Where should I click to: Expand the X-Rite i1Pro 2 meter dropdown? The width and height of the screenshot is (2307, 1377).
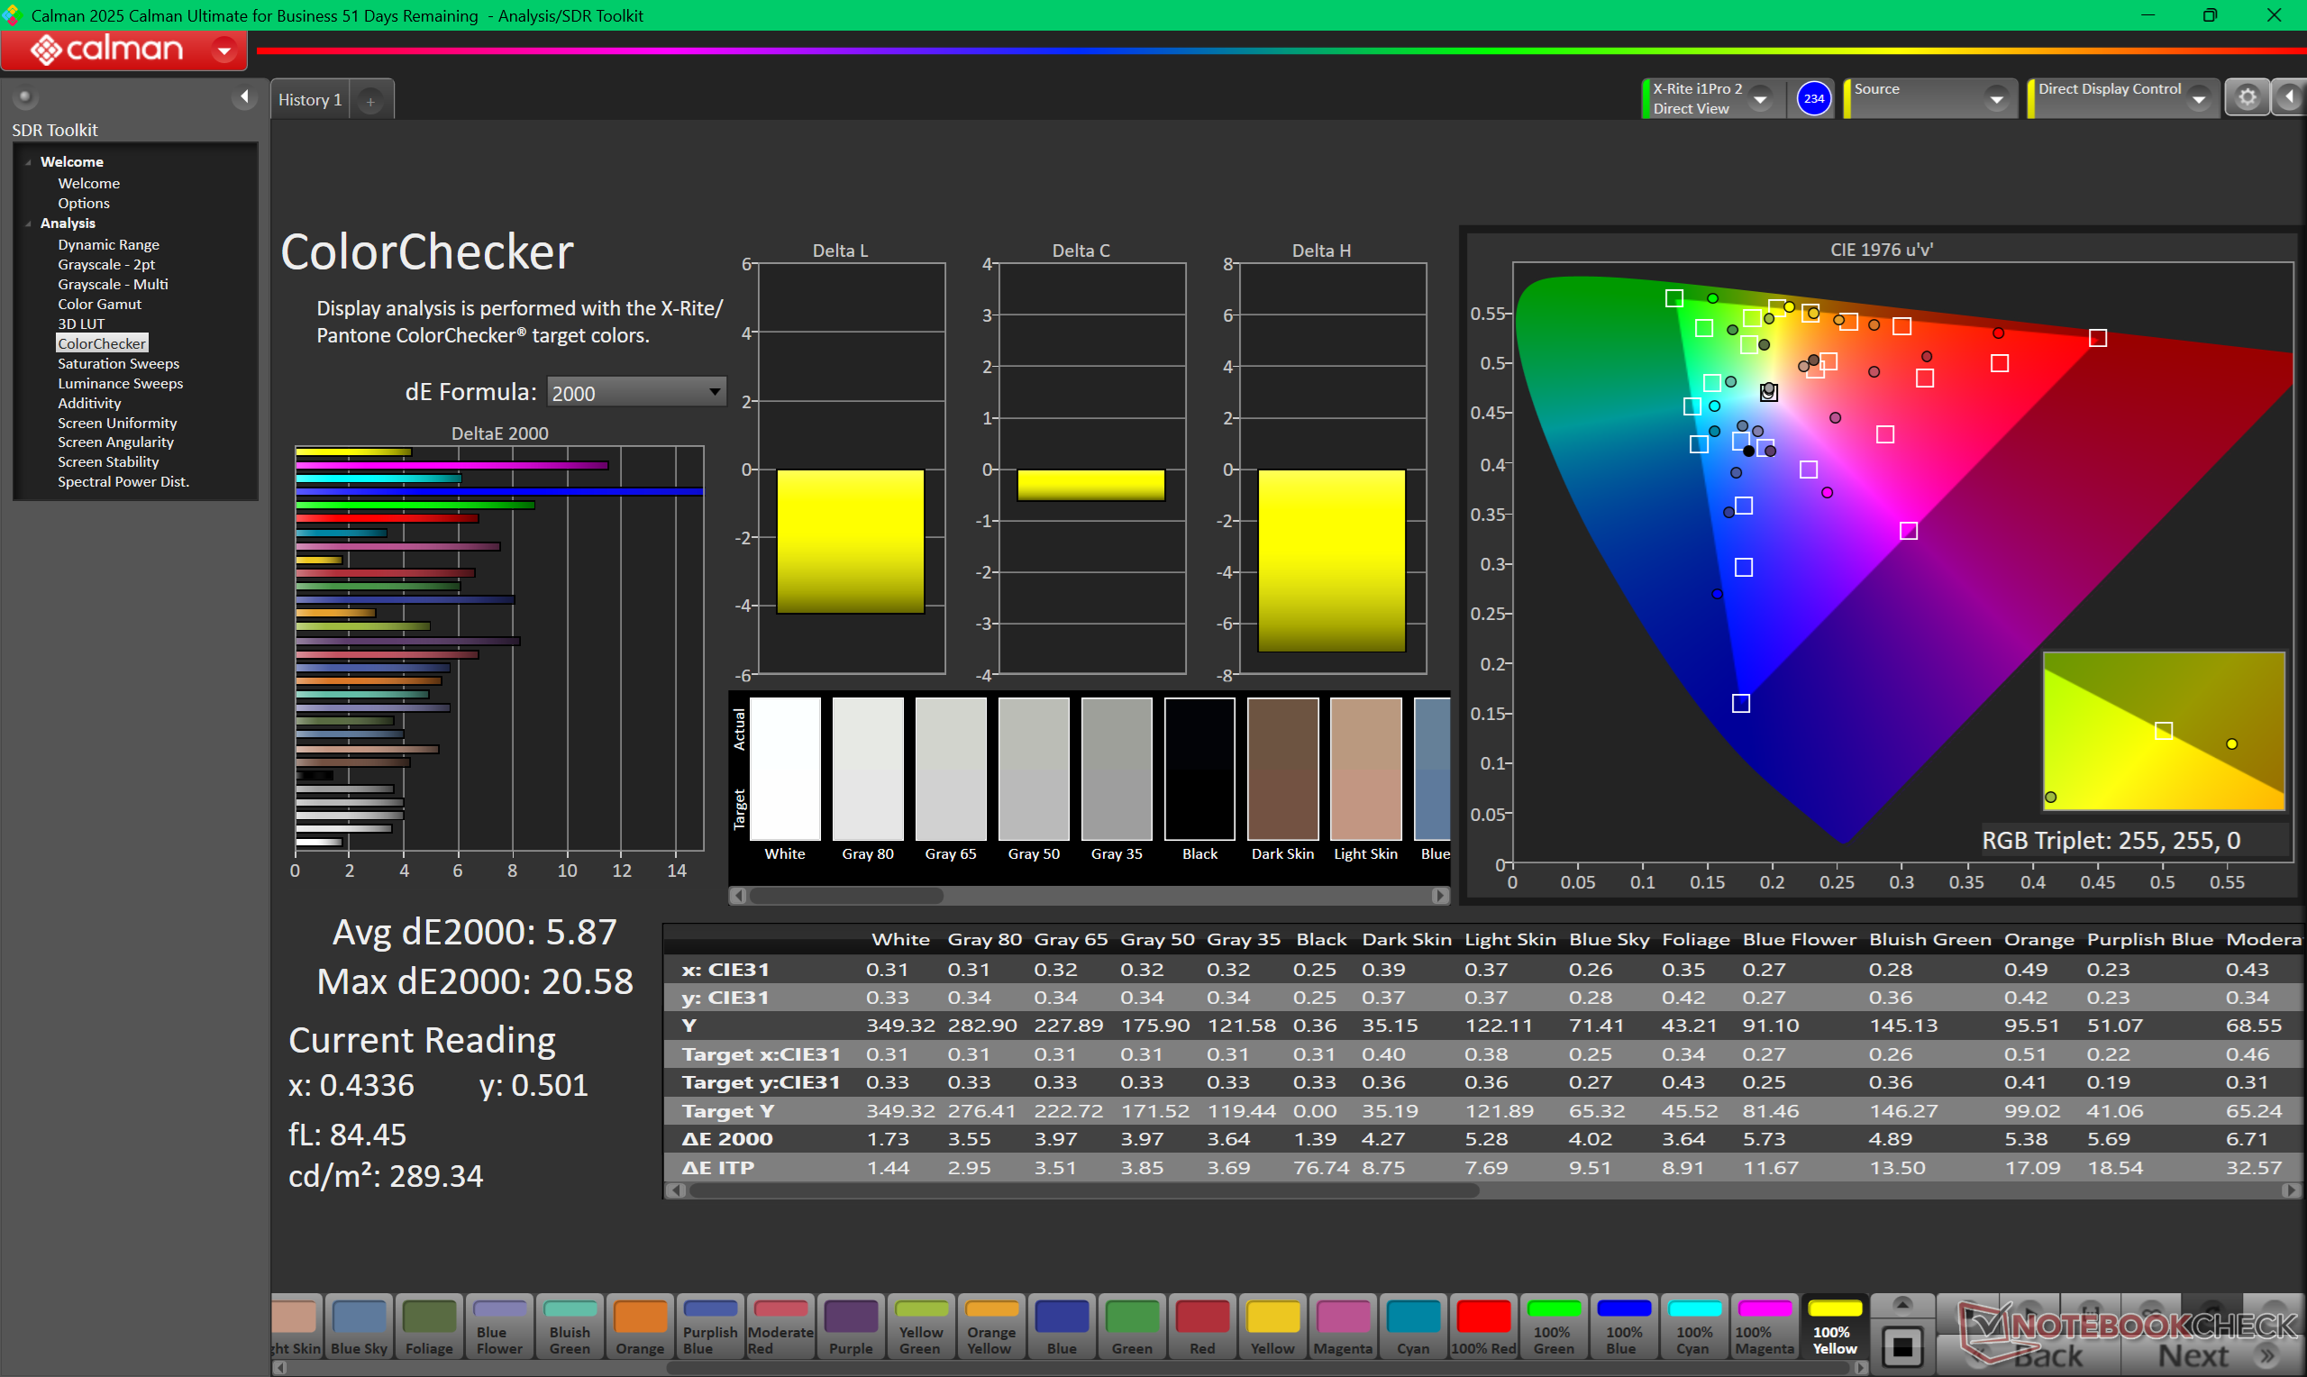[1760, 98]
